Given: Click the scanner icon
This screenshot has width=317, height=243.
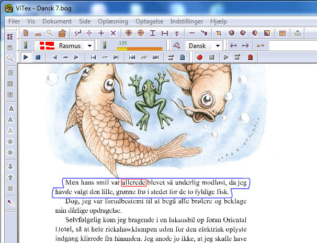Looking at the screenshot, I should (38, 34).
